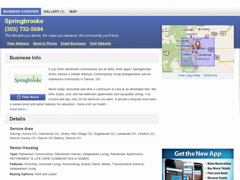The width and height of the screenshot is (240, 180).
Task: Switch to the Gallery (5) tab
Action: tap(54, 12)
